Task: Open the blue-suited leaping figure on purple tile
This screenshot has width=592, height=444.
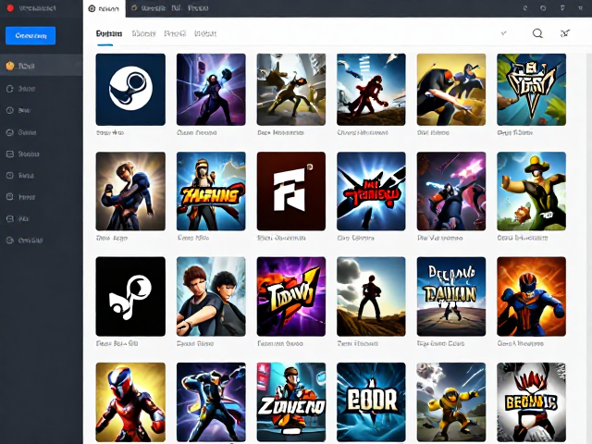Action: [211, 402]
